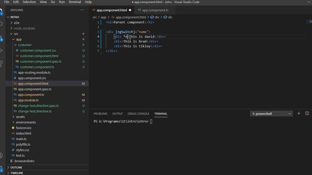This screenshot has width=312, height=175.
Task: Open customer.component.ts file
Action: tap(37, 67)
